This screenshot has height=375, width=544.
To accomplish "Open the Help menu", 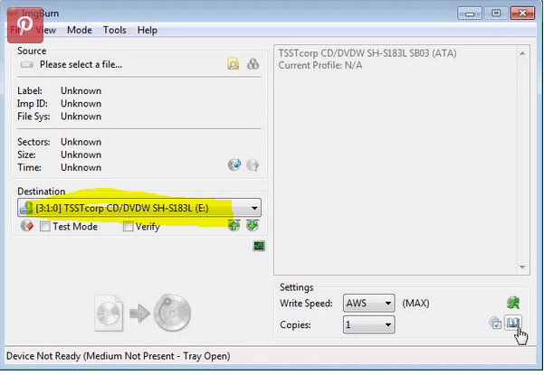I will click(148, 30).
